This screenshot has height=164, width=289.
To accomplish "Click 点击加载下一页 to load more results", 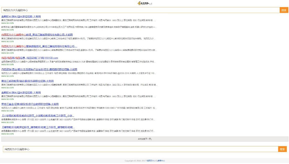I will 144,139.
